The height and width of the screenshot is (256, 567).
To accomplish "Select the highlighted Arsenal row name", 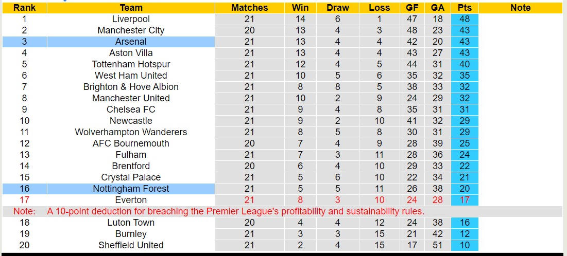I will pyautogui.click(x=131, y=42).
